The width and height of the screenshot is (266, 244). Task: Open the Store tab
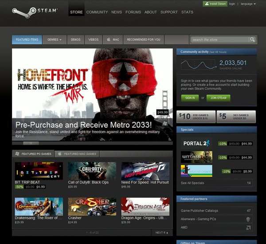[76, 12]
